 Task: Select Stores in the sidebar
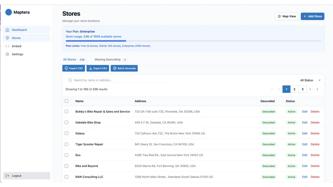[27, 38]
